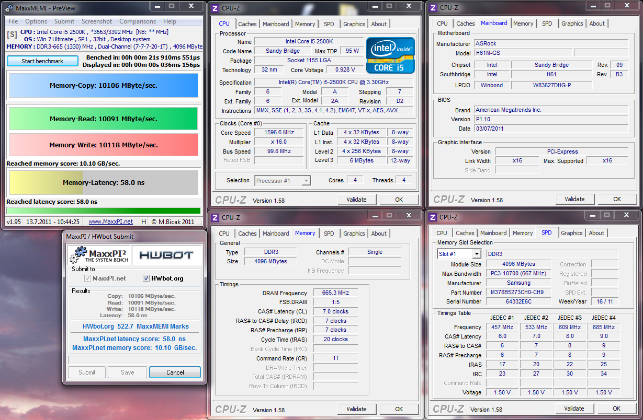643x420 pixels.
Task: Click the Part Number M378B5273CH0-CH9
Action: 518,293
